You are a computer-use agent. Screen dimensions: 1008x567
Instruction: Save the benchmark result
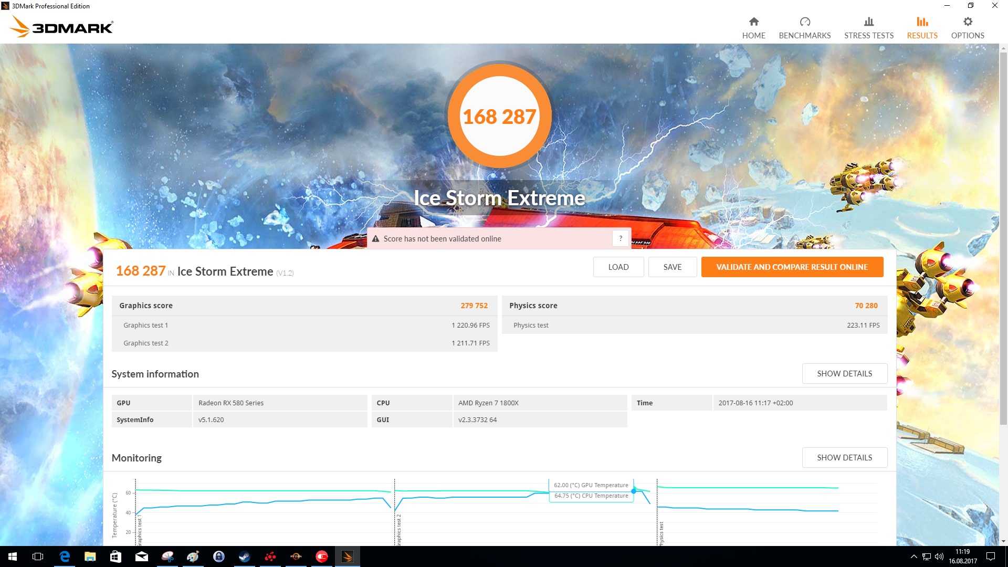(x=672, y=267)
